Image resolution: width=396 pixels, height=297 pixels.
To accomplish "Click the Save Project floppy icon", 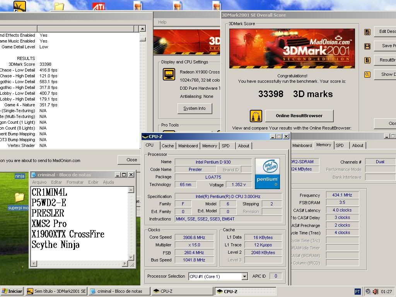I will [x=367, y=46].
